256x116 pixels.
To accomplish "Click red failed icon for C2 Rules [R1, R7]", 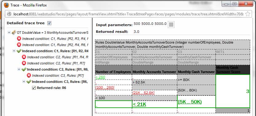I will pos(24,63).
